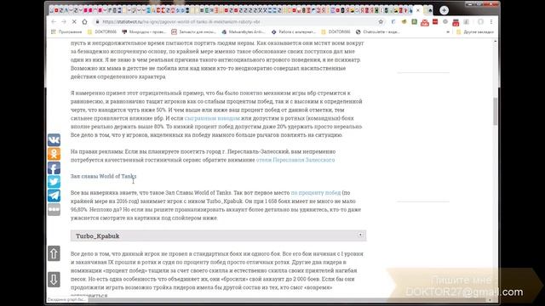Bookmark this page with the star
Image resolution: width=545 pixels, height=306 pixels.
point(381,21)
